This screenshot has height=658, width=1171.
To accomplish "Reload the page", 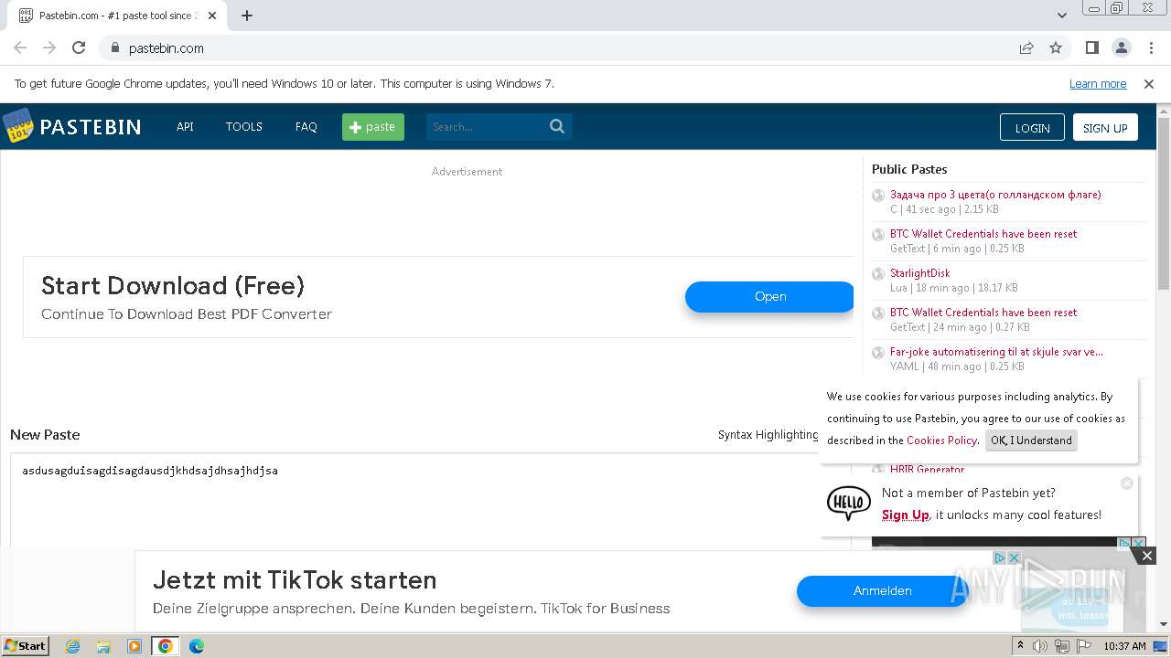I will [79, 48].
